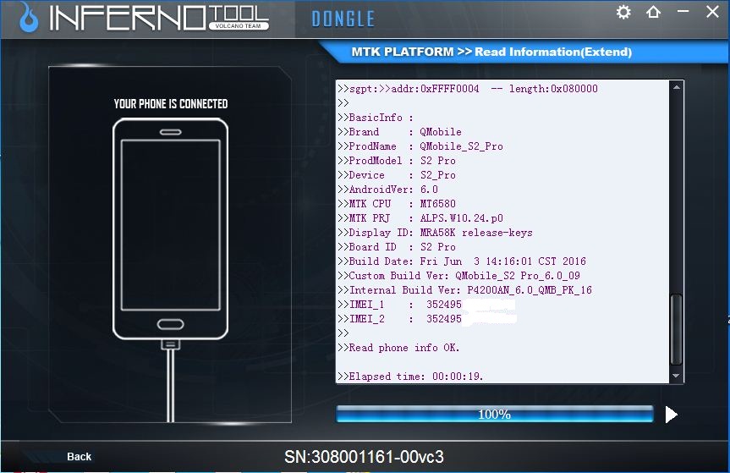Click the 'Read phone info OK.' line

pyautogui.click(x=398, y=348)
